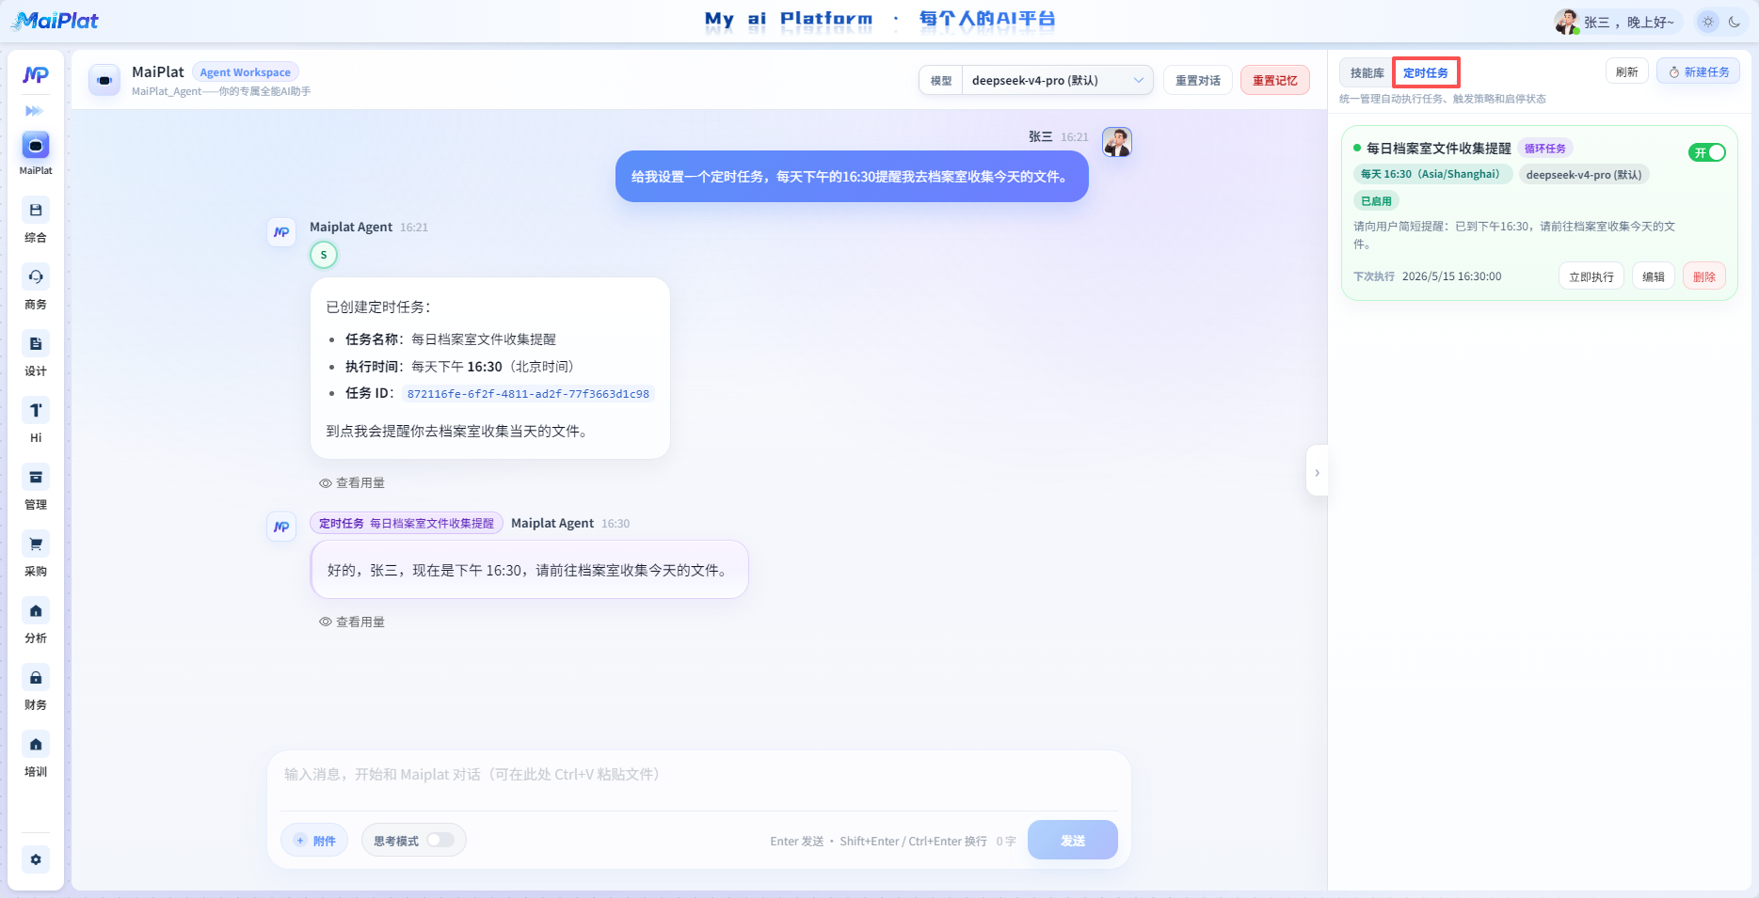
Task: Open the Hi sidebar section
Action: pos(36,411)
